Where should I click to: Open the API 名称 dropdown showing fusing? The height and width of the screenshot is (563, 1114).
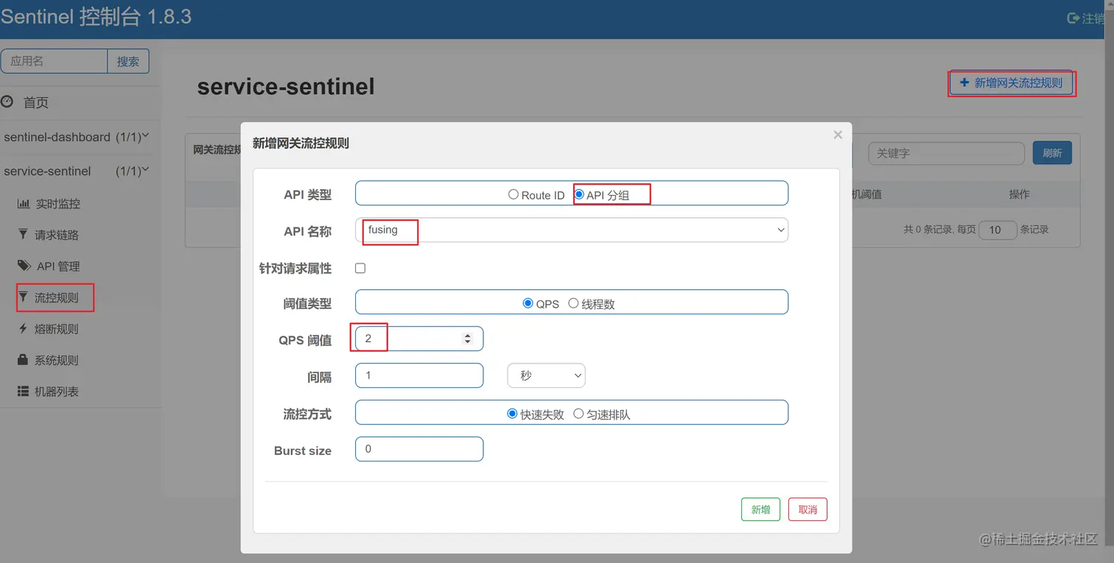pos(572,230)
